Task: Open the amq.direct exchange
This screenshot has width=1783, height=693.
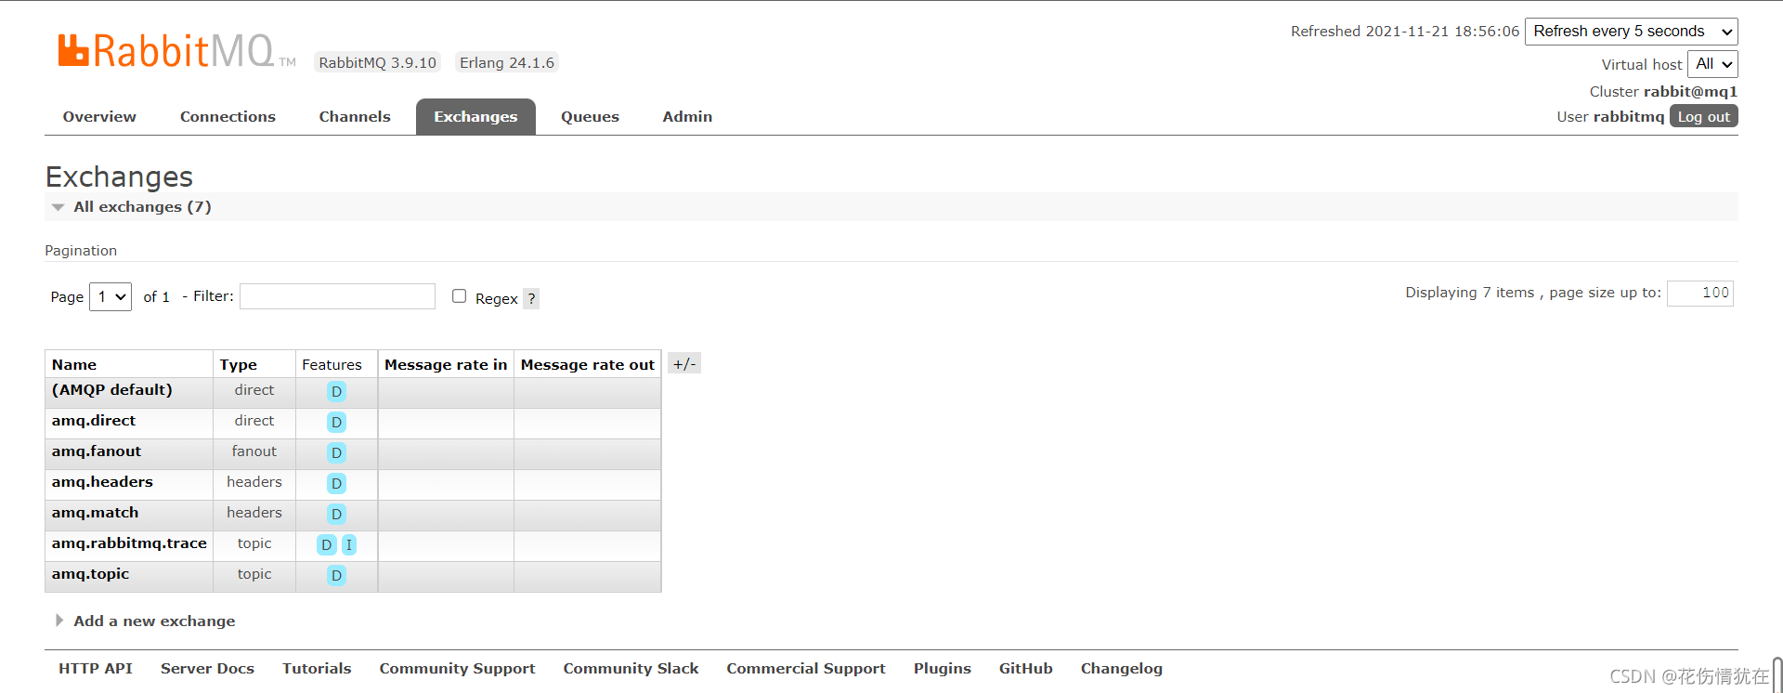Action: click(94, 420)
